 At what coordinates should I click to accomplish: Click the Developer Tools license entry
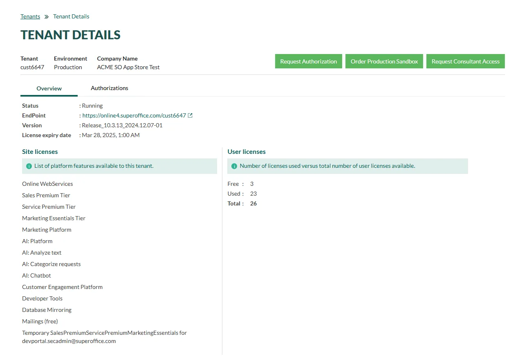click(x=42, y=299)
